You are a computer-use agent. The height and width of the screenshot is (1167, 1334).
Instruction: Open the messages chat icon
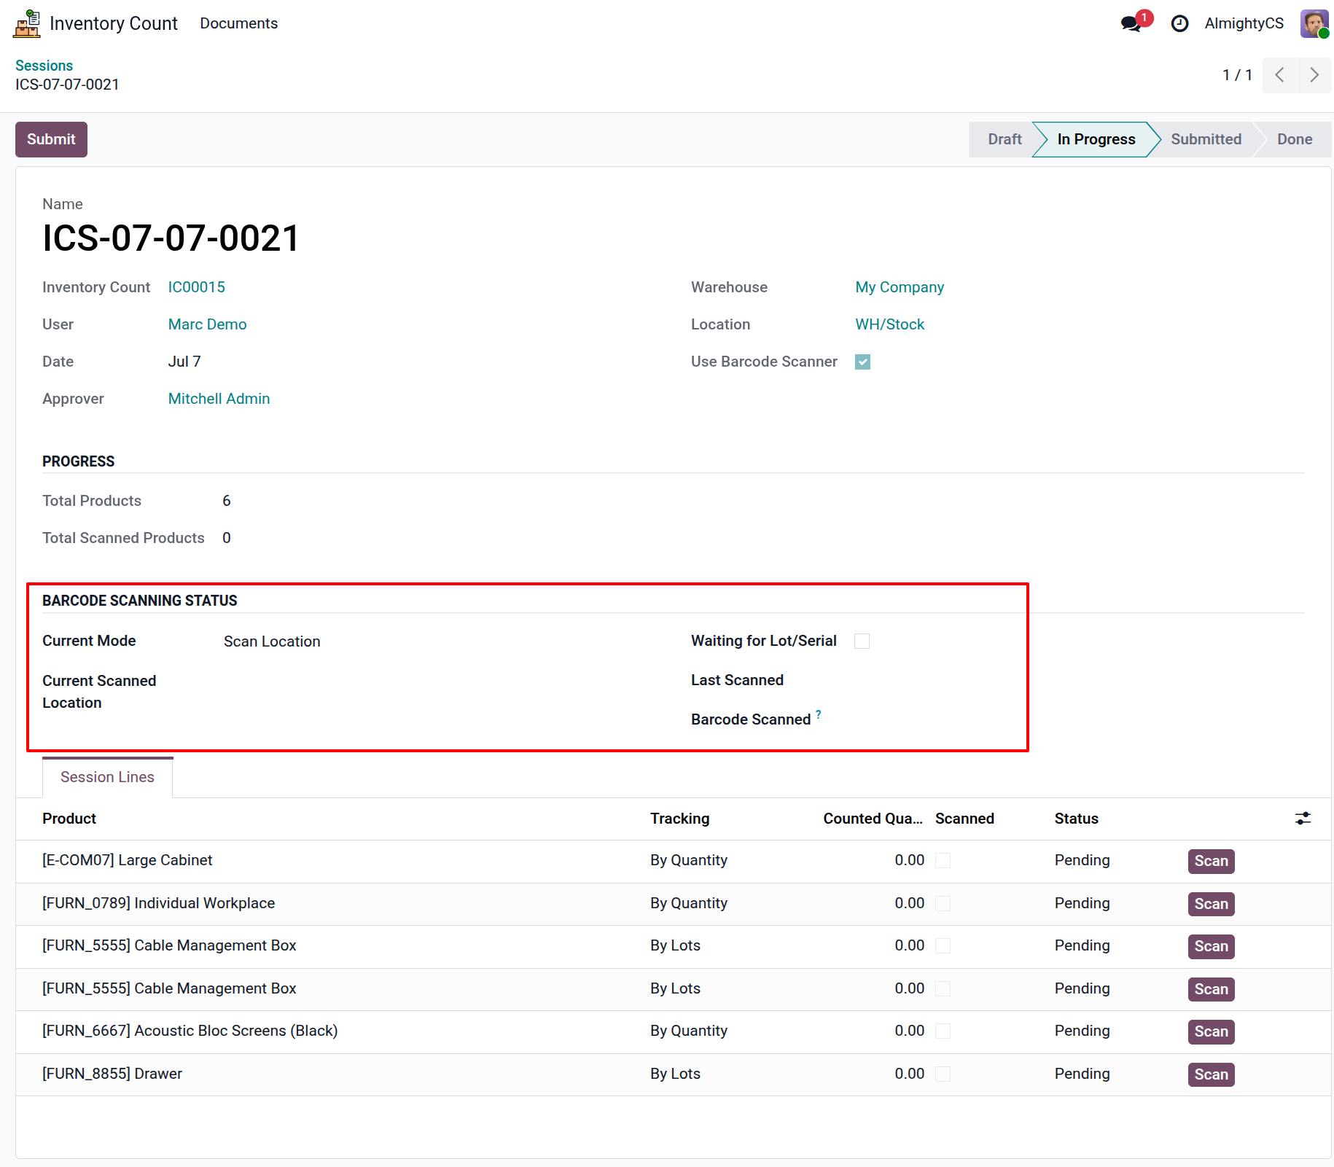point(1131,23)
